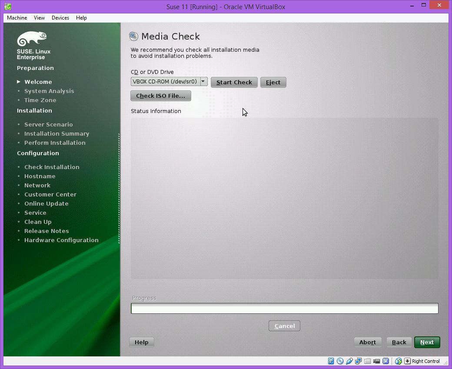
Task: Click the Network step
Action: [37, 185]
